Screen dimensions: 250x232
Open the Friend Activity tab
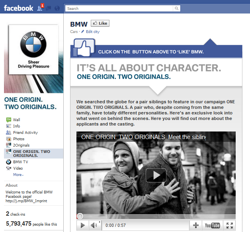pyautogui.click(x=25, y=132)
